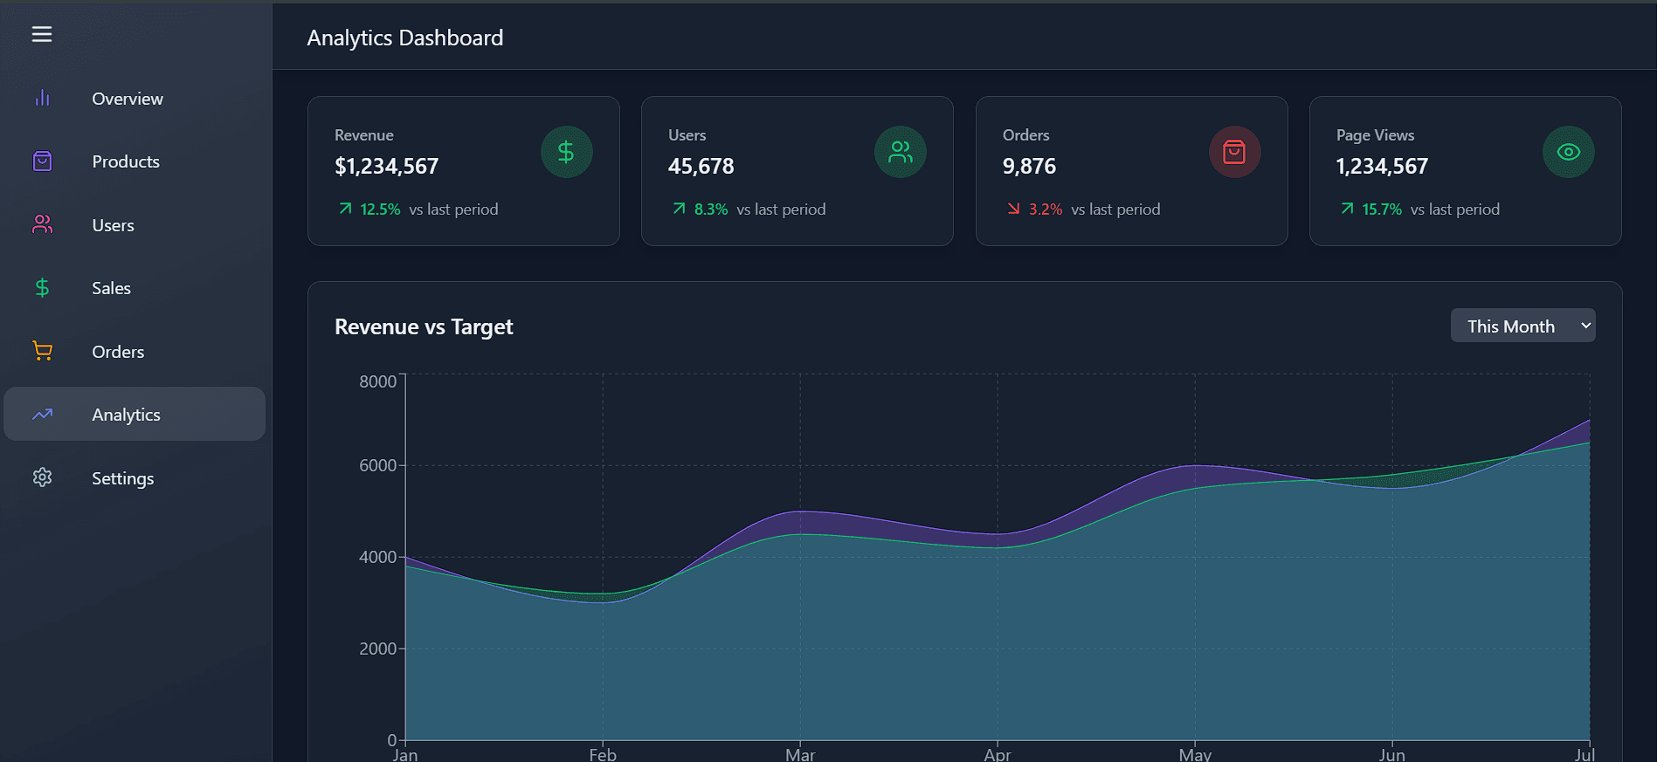This screenshot has width=1657, height=762.
Task: Open the Overview menu item
Action: 135,99
